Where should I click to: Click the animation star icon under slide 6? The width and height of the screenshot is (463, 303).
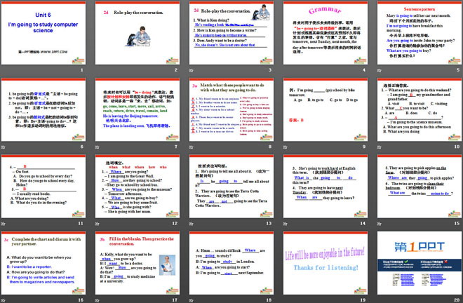point(3,147)
